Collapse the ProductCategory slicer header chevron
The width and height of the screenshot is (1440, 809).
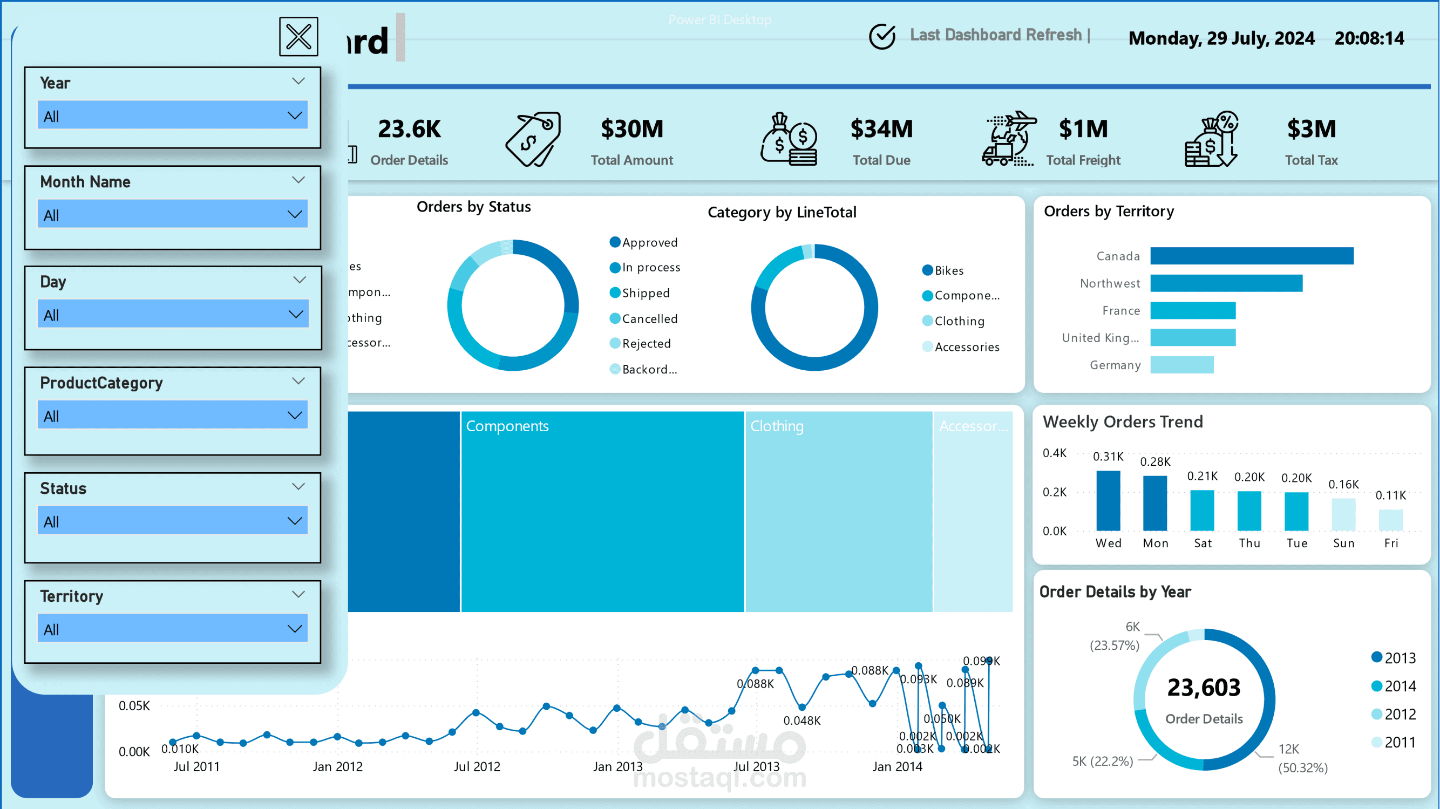click(x=298, y=382)
